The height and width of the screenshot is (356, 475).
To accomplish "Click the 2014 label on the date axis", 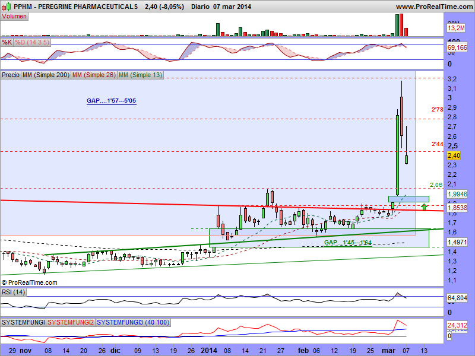I will (209, 351).
